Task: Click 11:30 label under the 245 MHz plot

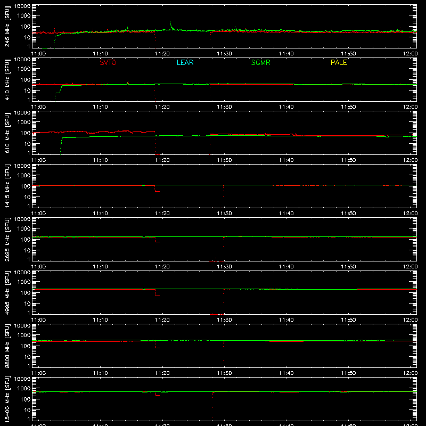Action: point(224,54)
